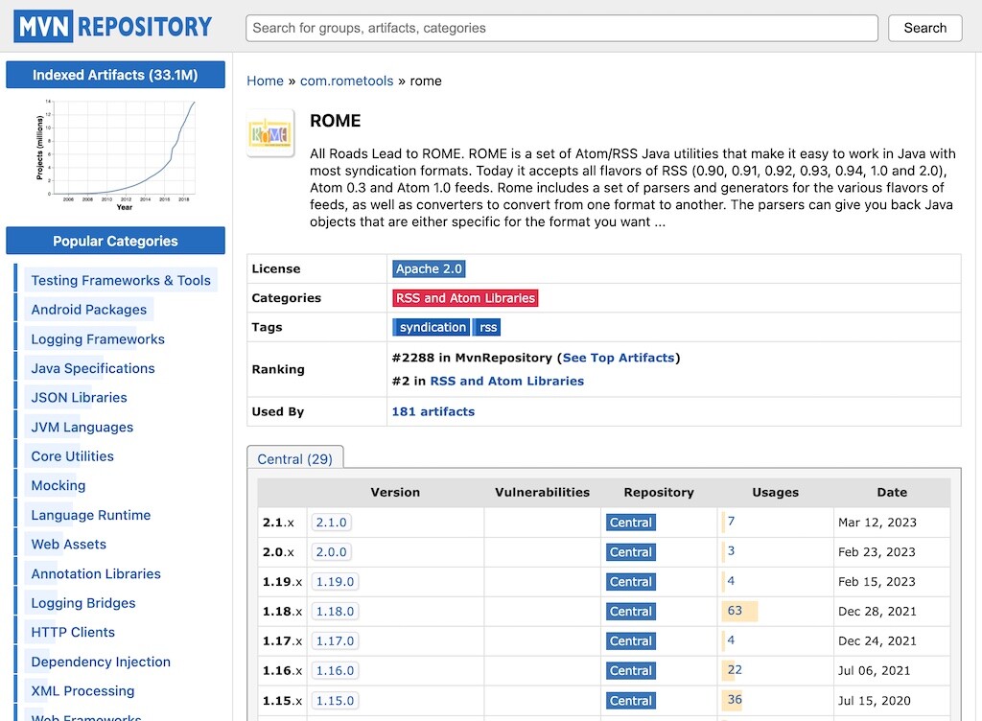982x721 pixels.
Task: Click the rss tag
Action: coord(488,327)
